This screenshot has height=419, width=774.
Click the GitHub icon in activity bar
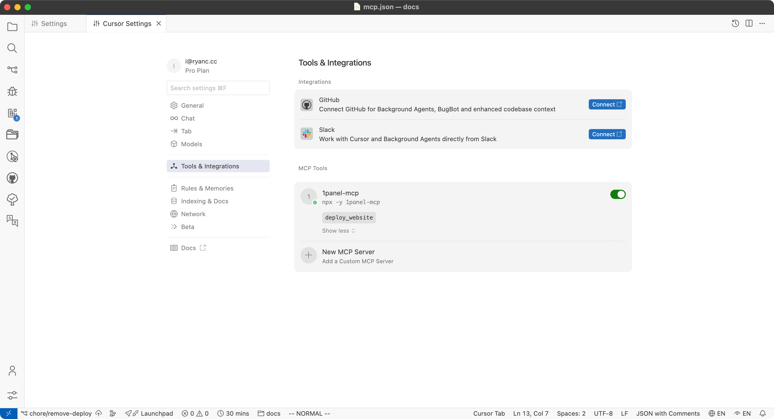[x=12, y=178]
